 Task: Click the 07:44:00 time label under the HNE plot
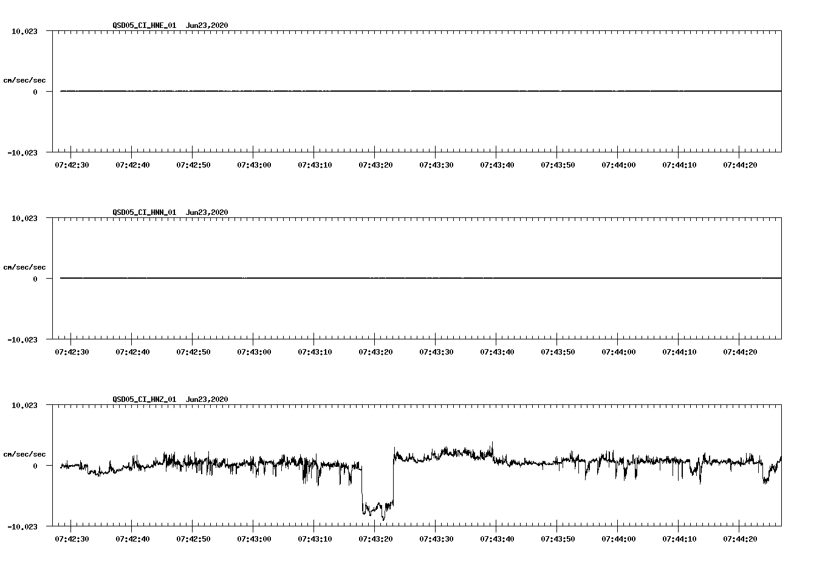coord(618,165)
